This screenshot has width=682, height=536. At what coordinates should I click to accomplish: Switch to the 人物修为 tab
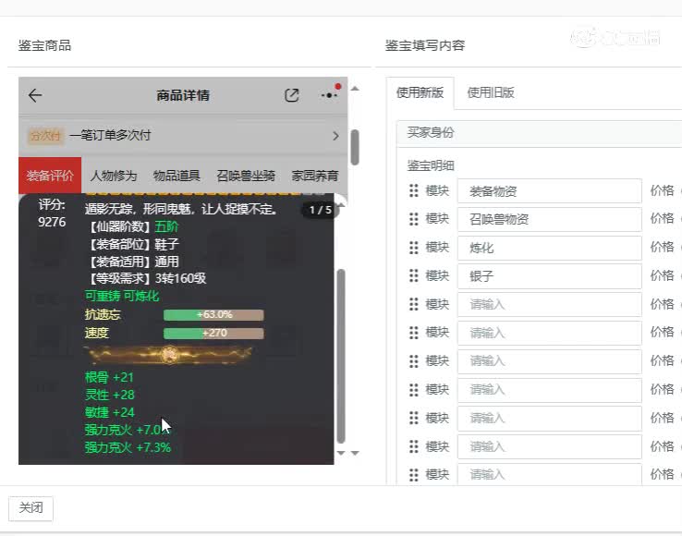coord(113,176)
